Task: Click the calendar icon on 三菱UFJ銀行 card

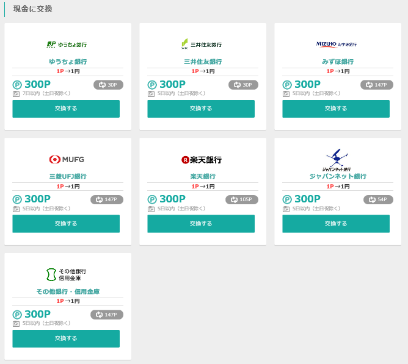Action: click(16, 209)
